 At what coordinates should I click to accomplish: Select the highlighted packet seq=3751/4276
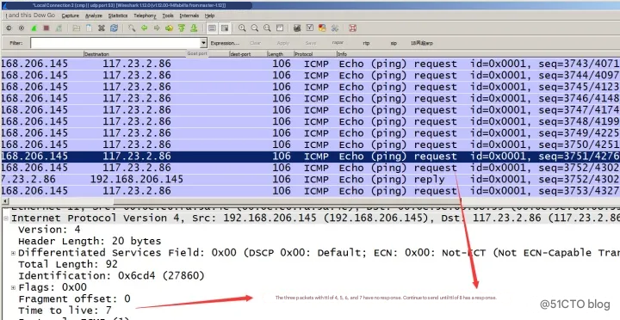(x=310, y=156)
